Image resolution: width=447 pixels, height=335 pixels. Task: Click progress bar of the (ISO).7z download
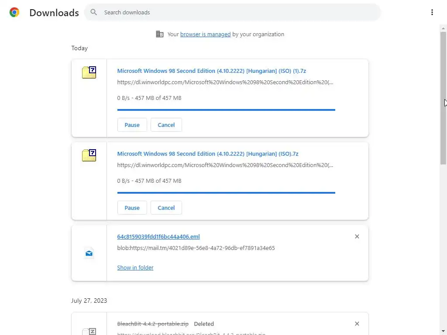click(x=226, y=192)
